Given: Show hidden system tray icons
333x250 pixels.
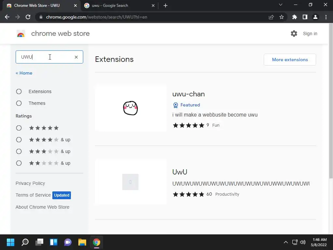Looking at the screenshot, I should (286, 242).
